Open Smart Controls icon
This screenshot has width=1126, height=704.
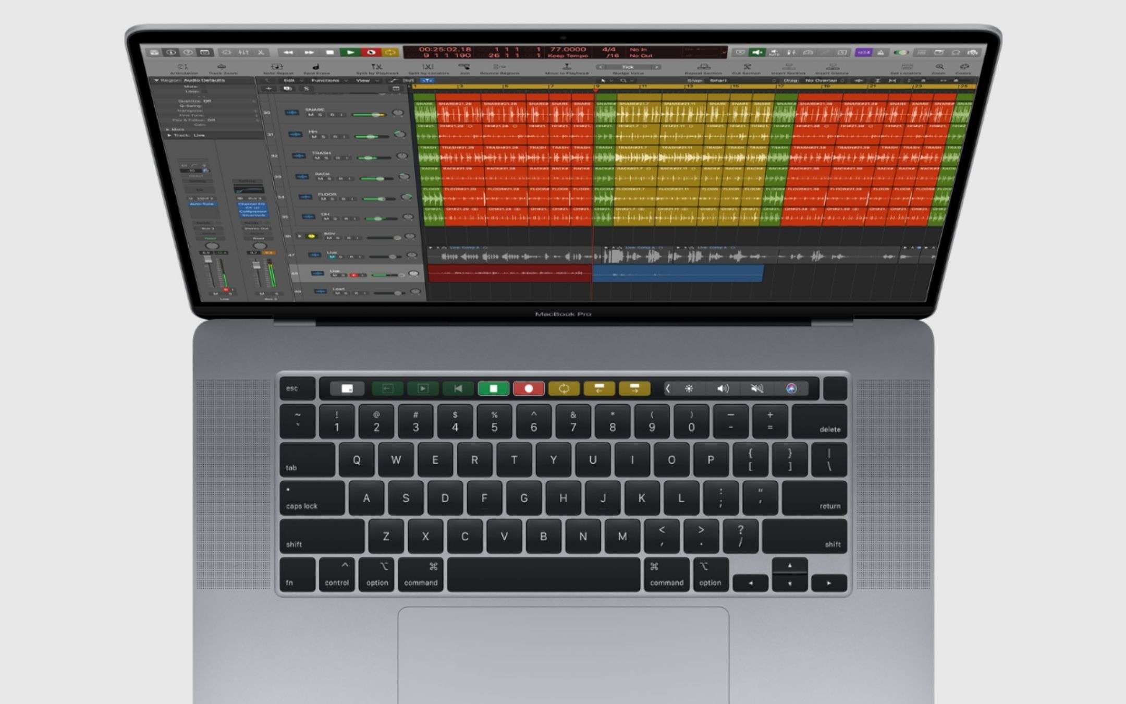tap(227, 52)
